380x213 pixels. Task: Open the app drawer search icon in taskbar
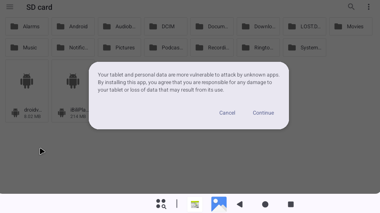point(161,204)
